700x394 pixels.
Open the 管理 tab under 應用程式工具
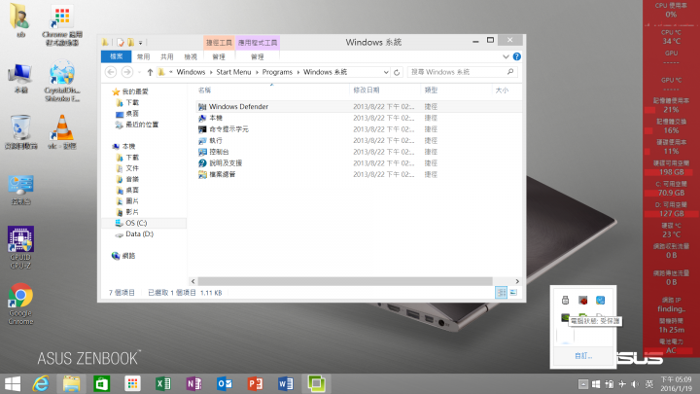(x=257, y=56)
